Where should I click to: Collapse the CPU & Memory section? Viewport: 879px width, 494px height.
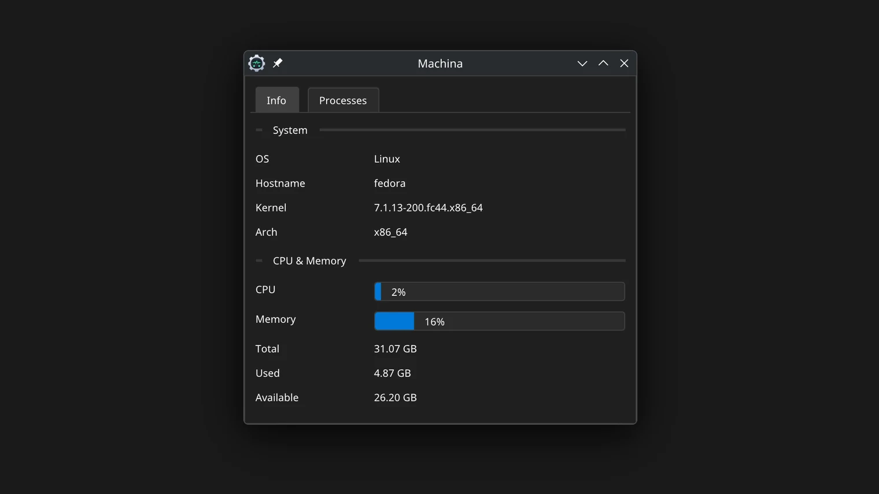click(x=259, y=261)
